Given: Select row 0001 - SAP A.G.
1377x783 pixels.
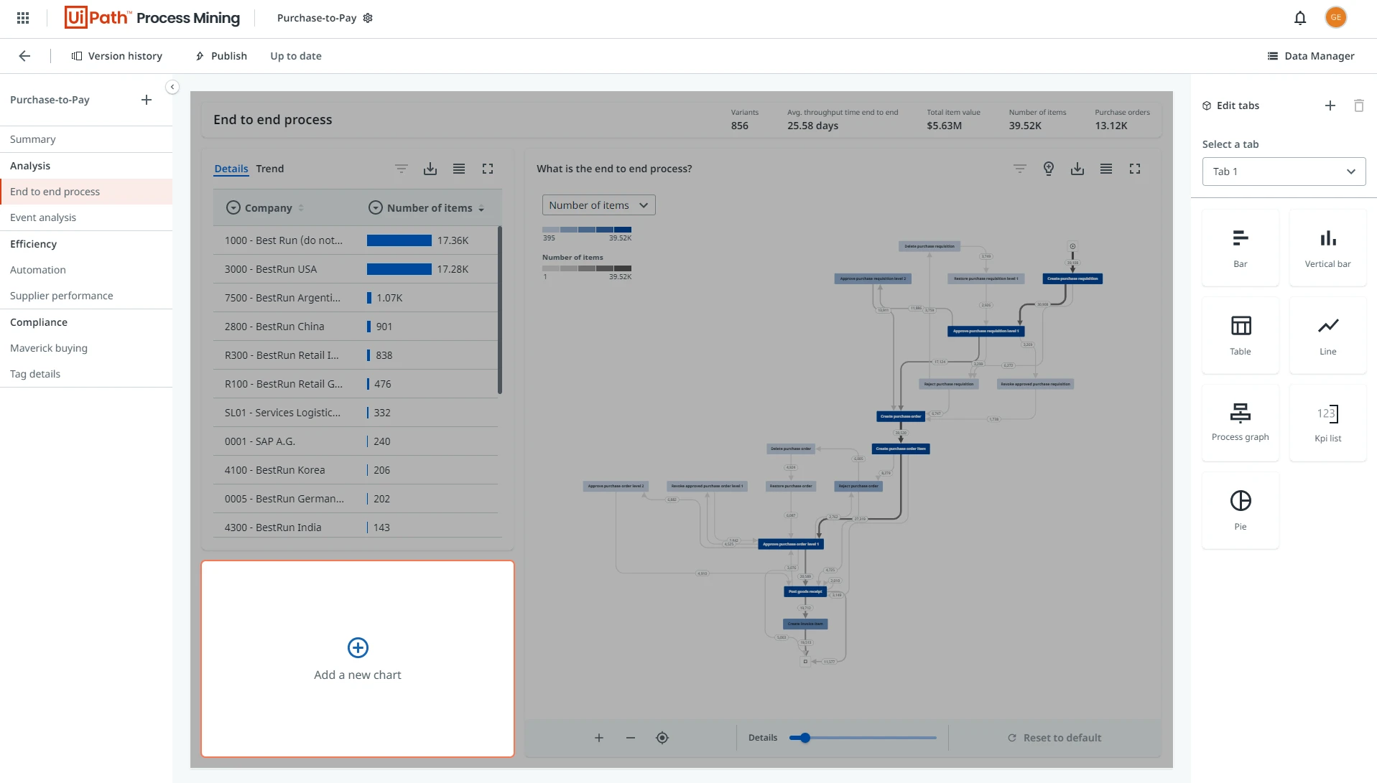Looking at the screenshot, I should pos(356,441).
